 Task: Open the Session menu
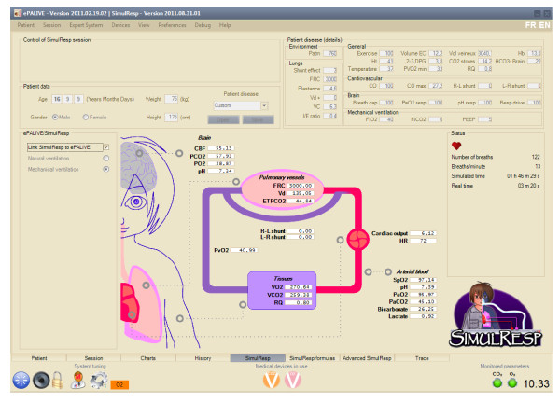click(51, 25)
